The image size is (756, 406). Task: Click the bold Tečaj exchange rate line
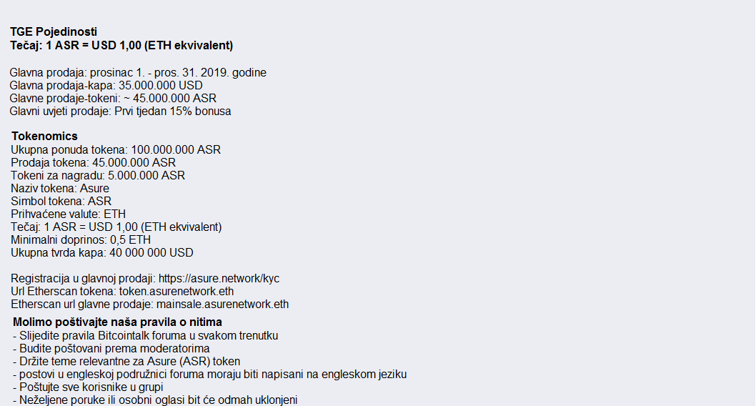[121, 45]
